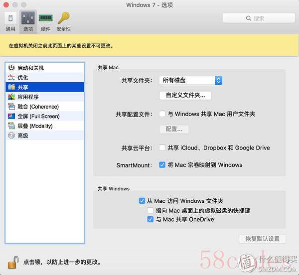Enable 指向 Mac 桌面上的虚拟磁盘的快捷键 checkbox
The height and width of the screenshot is (275, 299).
(x=150, y=210)
